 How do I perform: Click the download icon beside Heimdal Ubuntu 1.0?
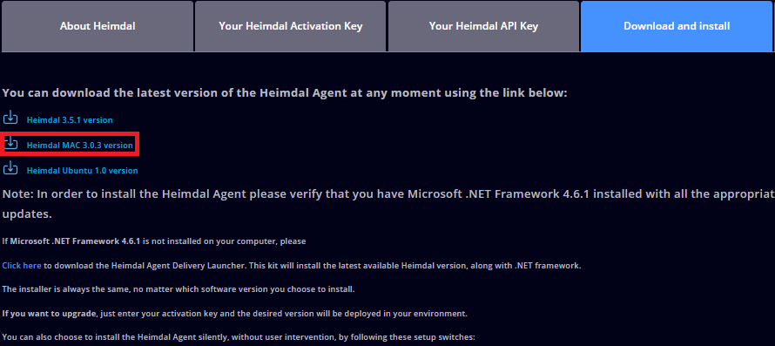(10, 168)
